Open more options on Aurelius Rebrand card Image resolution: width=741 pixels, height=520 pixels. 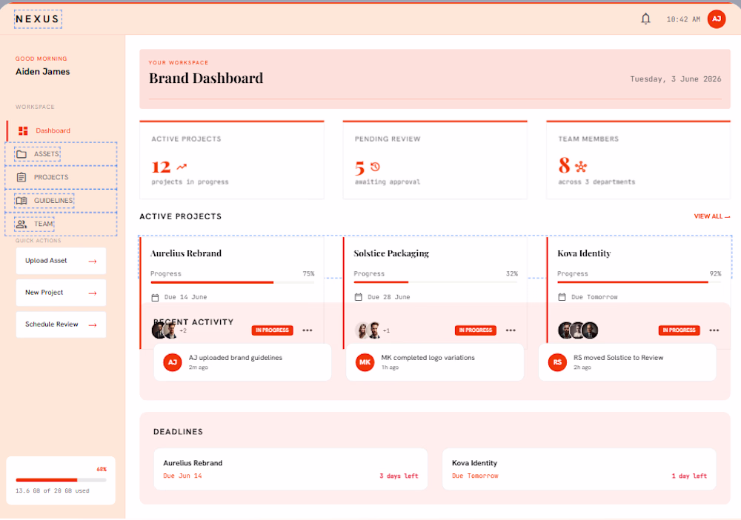click(308, 330)
